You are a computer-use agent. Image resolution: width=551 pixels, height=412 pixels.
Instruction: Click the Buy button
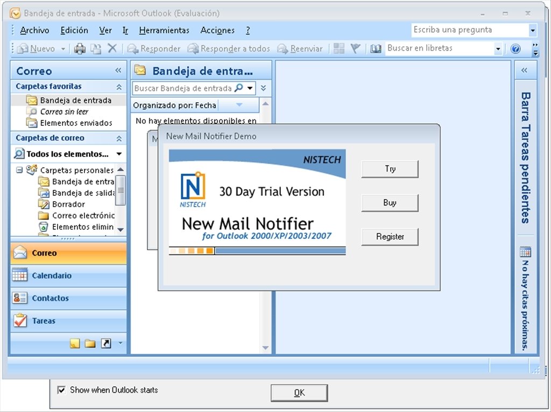(390, 203)
